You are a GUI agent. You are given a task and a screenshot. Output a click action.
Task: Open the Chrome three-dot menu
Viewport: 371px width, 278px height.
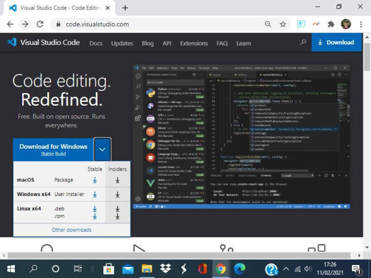coord(361,24)
